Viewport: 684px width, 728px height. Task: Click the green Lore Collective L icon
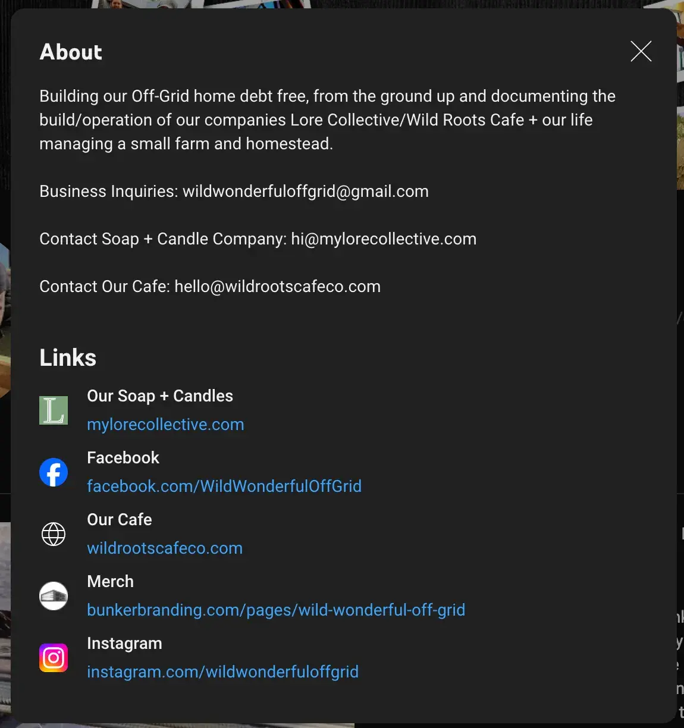tap(54, 410)
